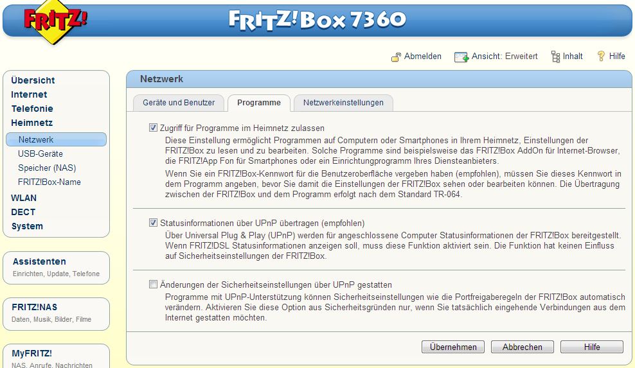
Task: Open DECT menu in sidebar
Action: point(23,212)
